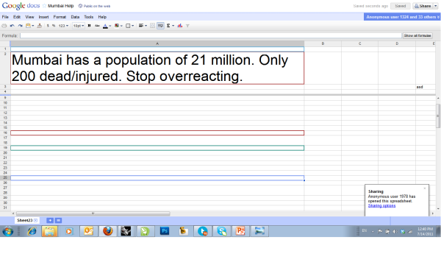This screenshot has width=441, height=276.
Task: Click the vertical scrollbar thumb
Action: pyautogui.click(x=438, y=116)
